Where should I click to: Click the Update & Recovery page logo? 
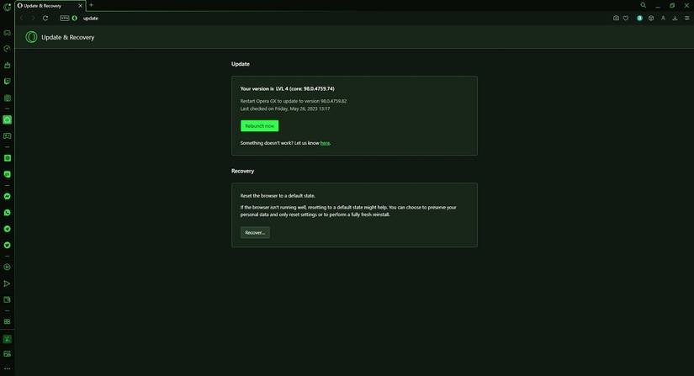click(x=31, y=37)
